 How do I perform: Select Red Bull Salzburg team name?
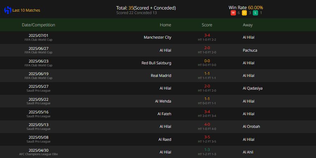point(156,63)
